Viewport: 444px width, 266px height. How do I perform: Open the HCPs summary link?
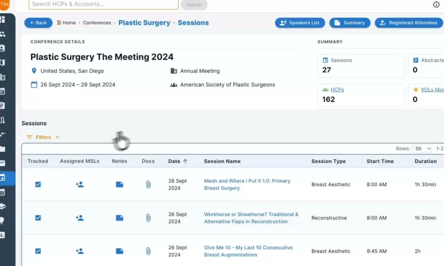pyautogui.click(x=337, y=90)
